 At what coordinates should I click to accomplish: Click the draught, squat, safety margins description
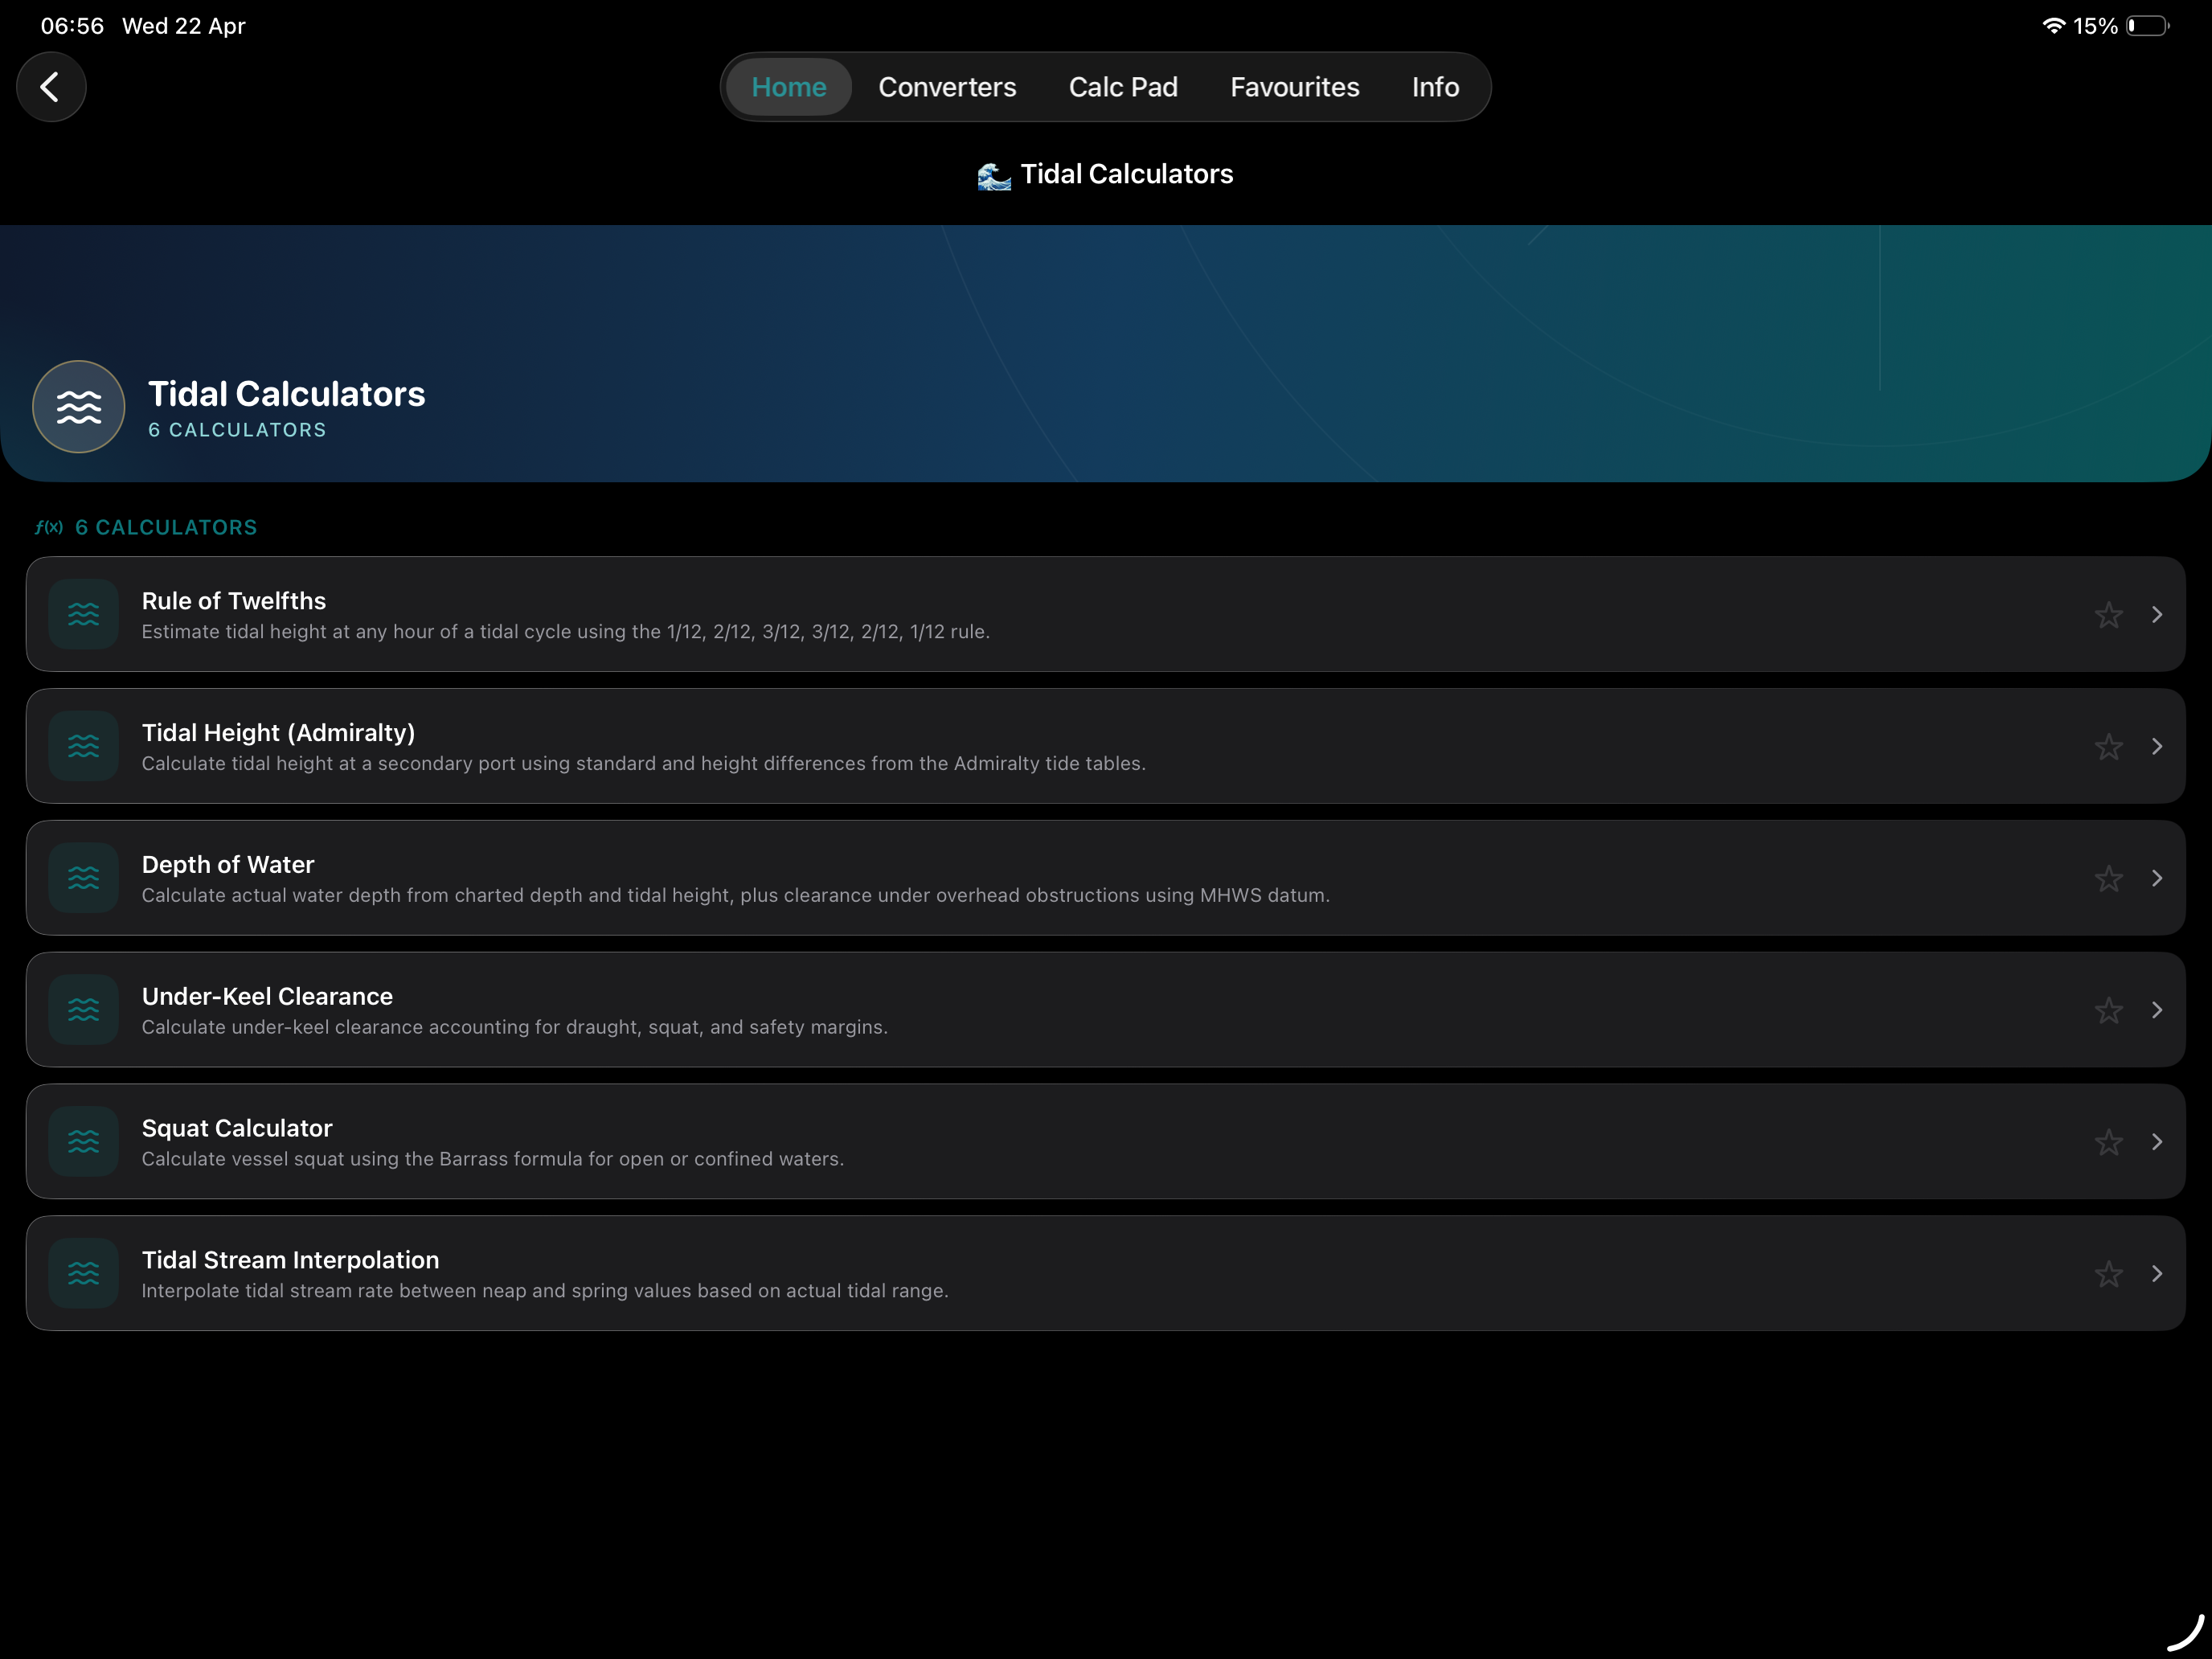(x=515, y=1027)
